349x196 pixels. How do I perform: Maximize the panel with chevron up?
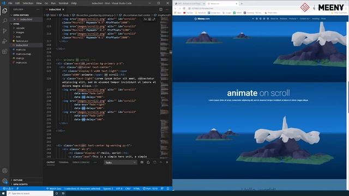(161, 162)
